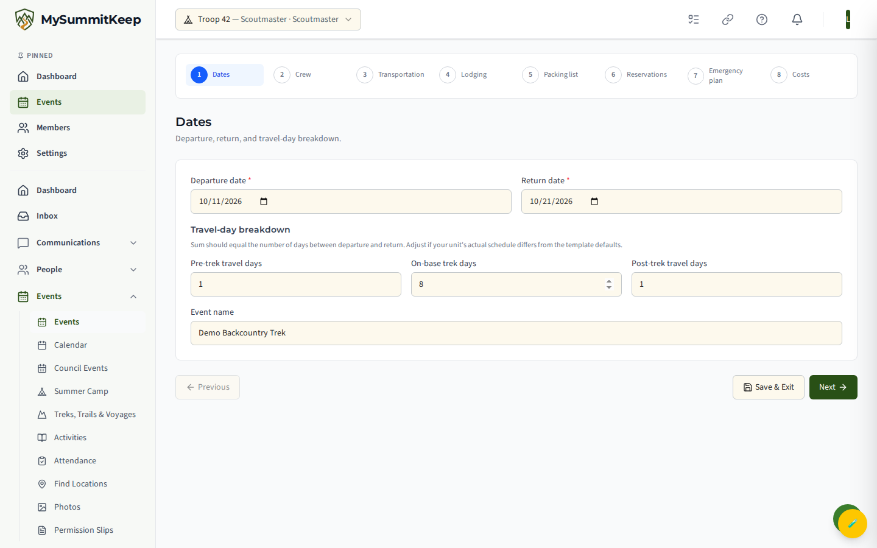Open notifications bell icon
The image size is (877, 548).
(x=797, y=19)
